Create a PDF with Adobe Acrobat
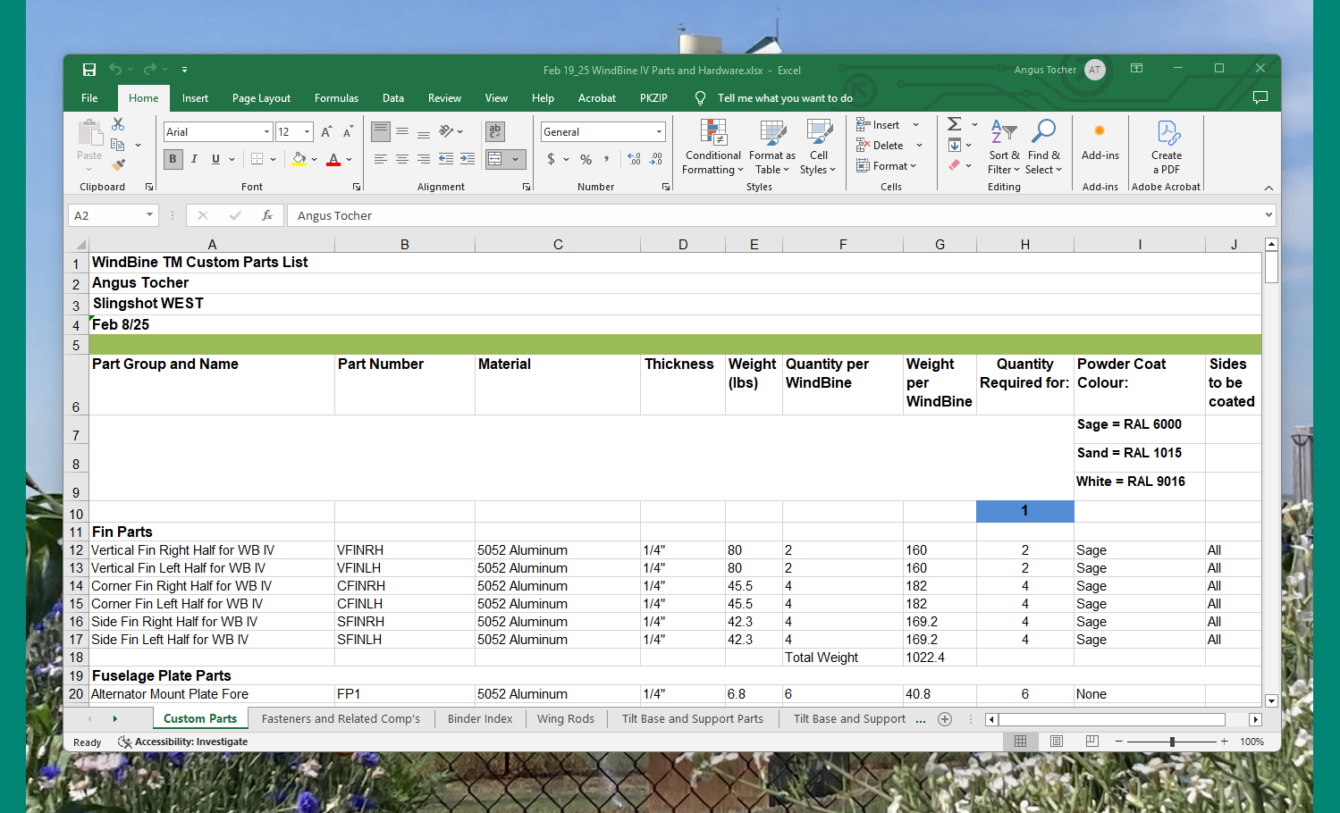The image size is (1340, 813). (x=1167, y=147)
